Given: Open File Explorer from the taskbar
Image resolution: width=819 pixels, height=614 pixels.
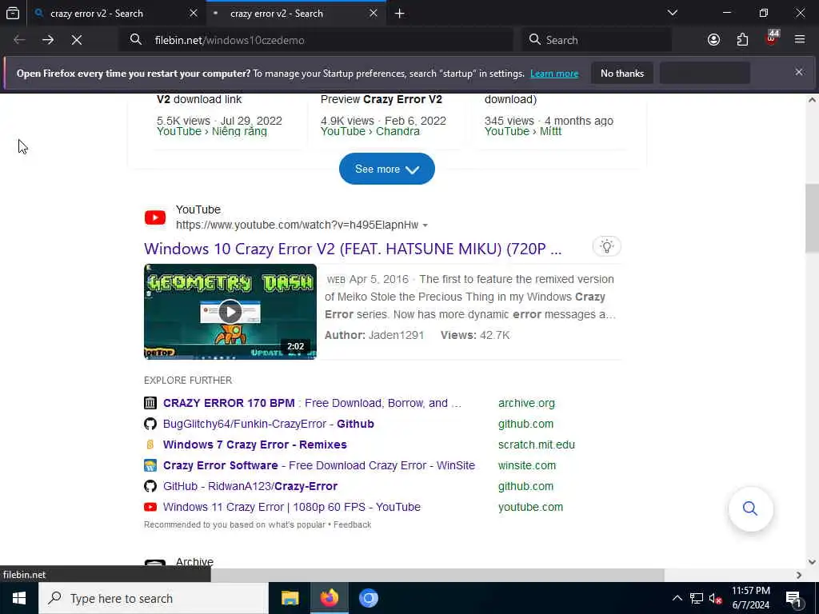Looking at the screenshot, I should click(290, 598).
